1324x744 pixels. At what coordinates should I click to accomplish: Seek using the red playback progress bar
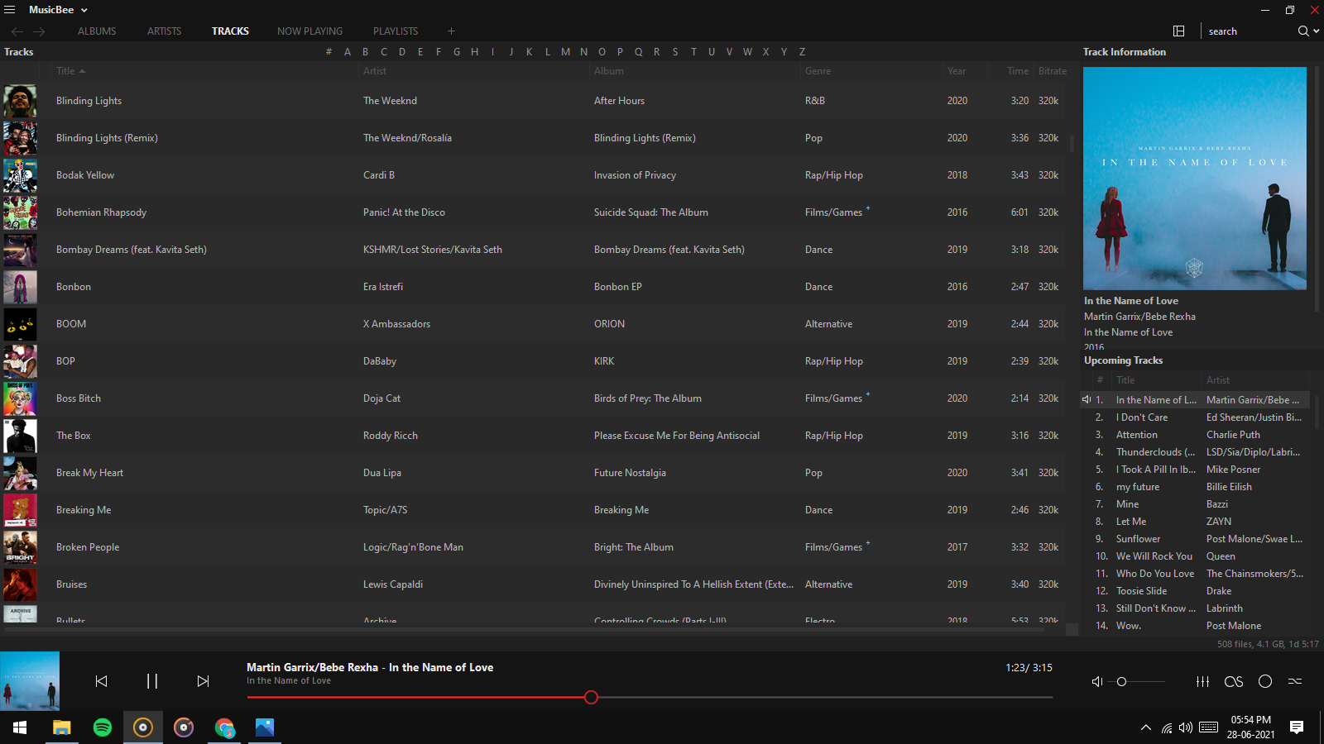point(650,698)
